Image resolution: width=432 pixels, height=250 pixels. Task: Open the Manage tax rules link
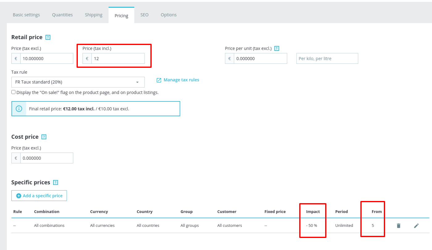click(x=181, y=80)
